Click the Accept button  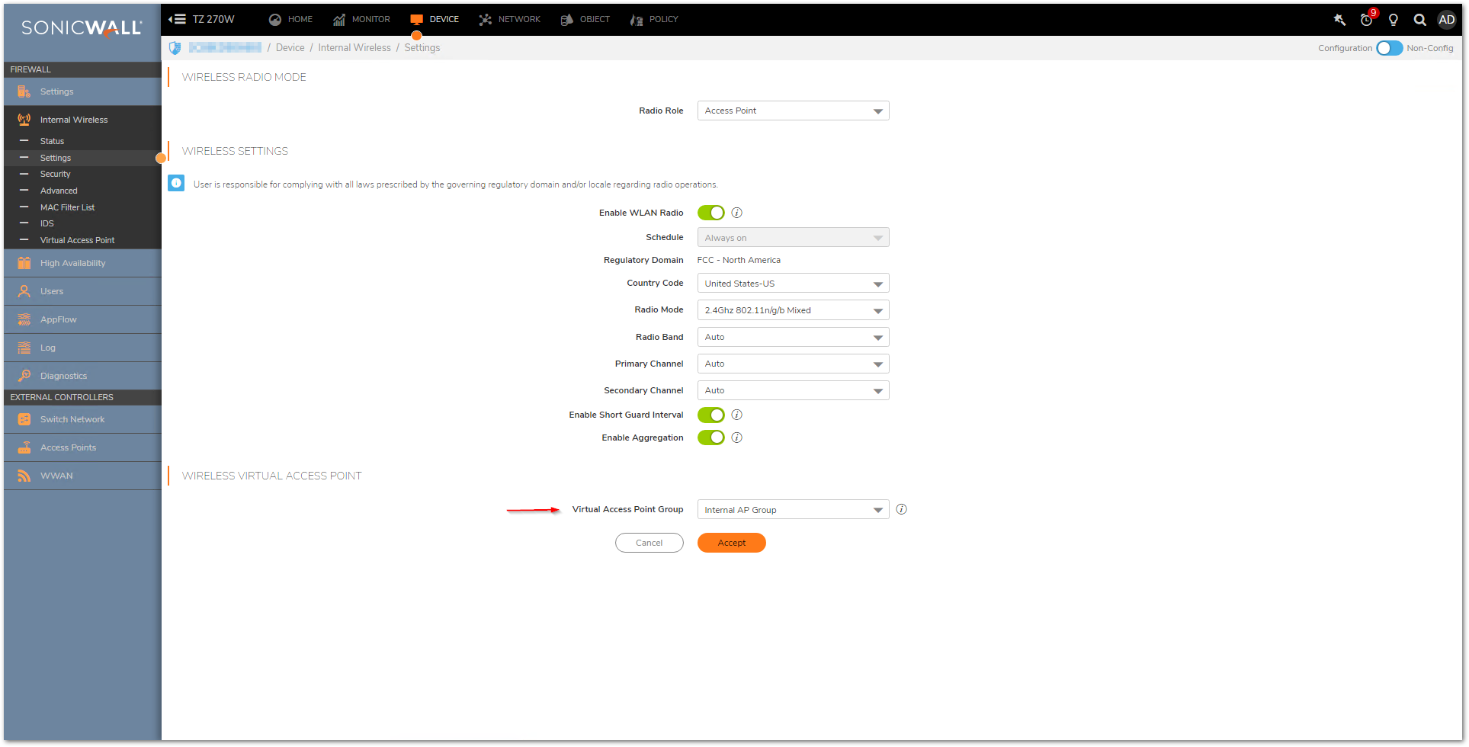point(731,543)
